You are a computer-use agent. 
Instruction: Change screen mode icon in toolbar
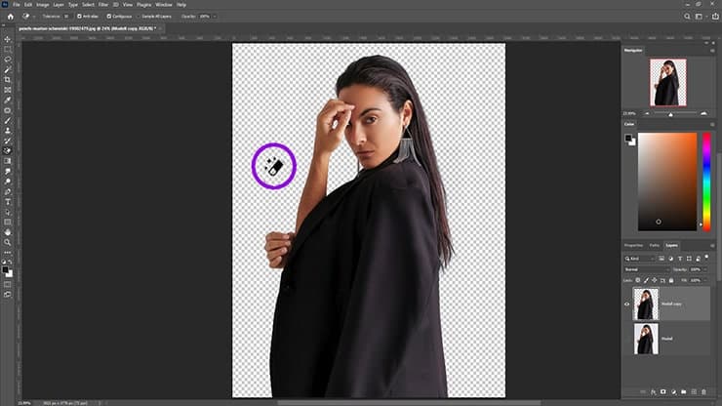tap(8, 295)
